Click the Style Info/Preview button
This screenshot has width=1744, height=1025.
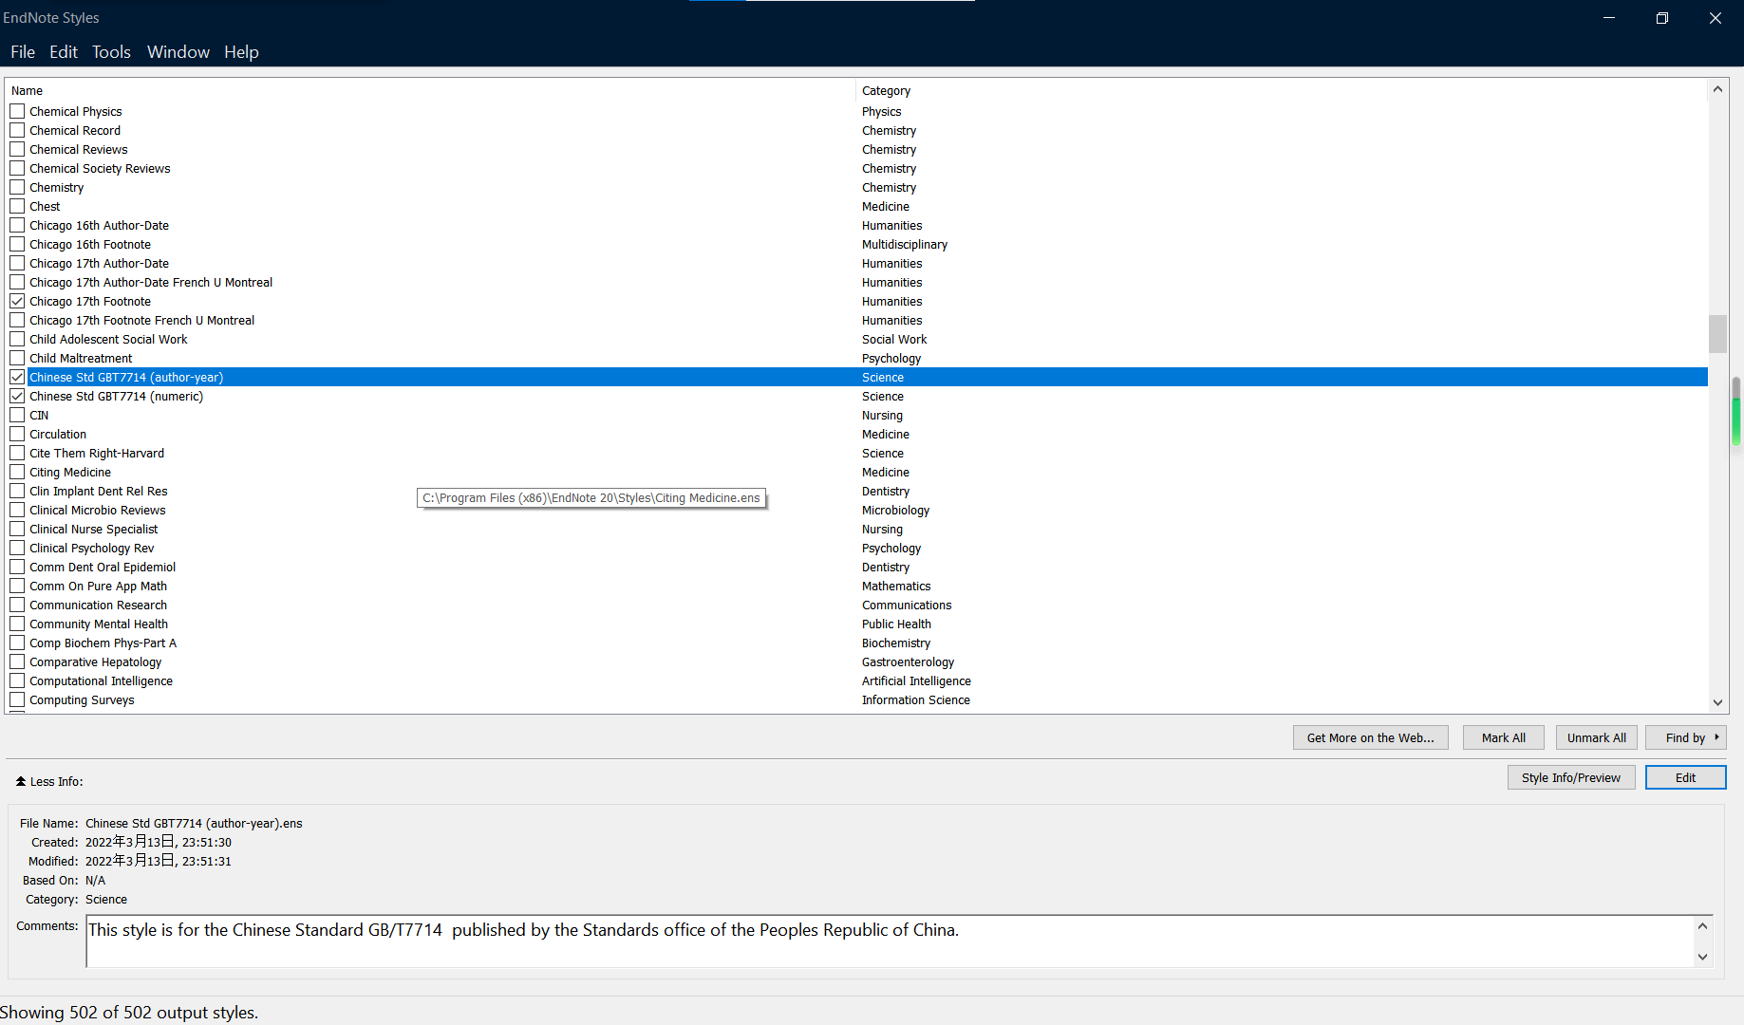point(1571,777)
